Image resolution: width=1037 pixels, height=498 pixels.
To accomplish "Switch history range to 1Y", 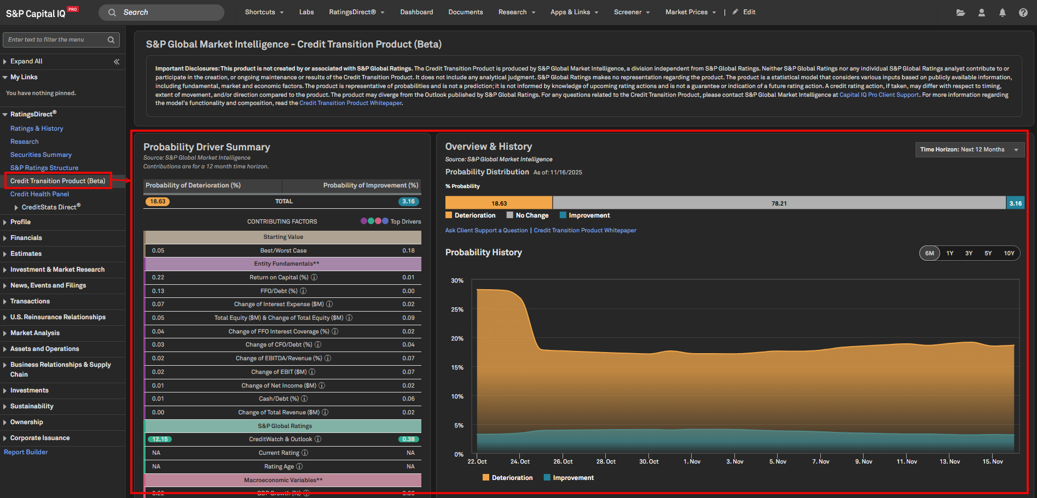I will coord(949,253).
